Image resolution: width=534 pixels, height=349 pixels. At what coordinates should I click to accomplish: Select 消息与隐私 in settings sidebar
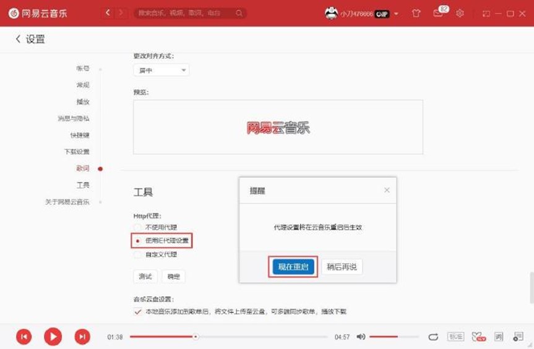[74, 118]
